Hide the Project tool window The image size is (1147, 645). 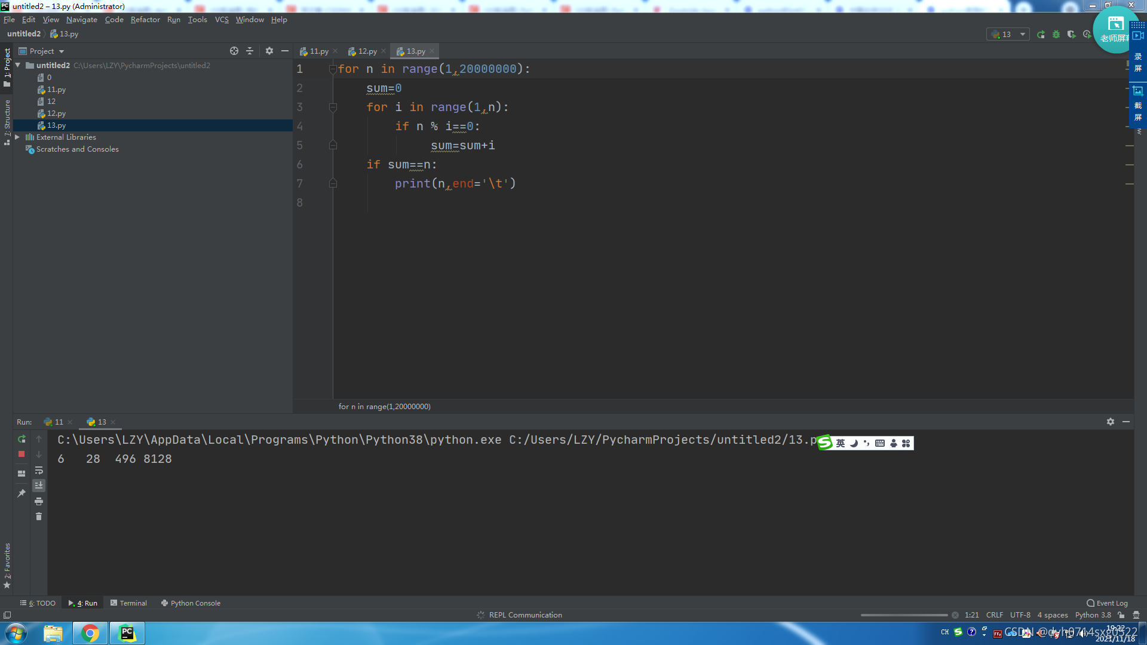(285, 51)
